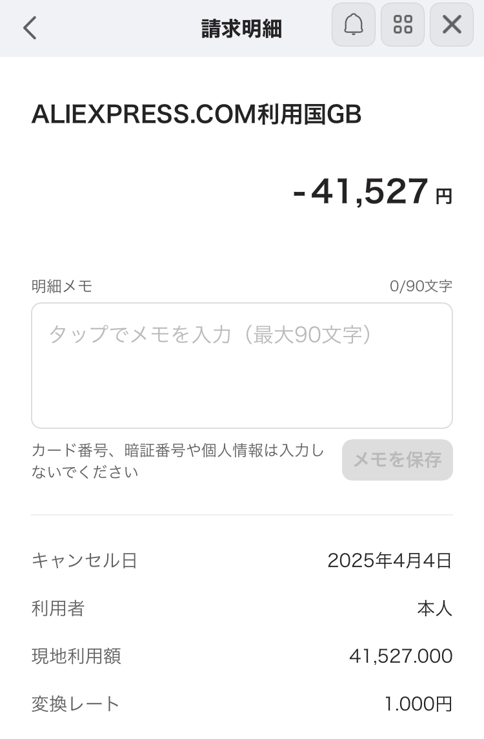484x739 pixels.
Task: Click the 41,527.000 local amount value
Action: [x=401, y=656]
